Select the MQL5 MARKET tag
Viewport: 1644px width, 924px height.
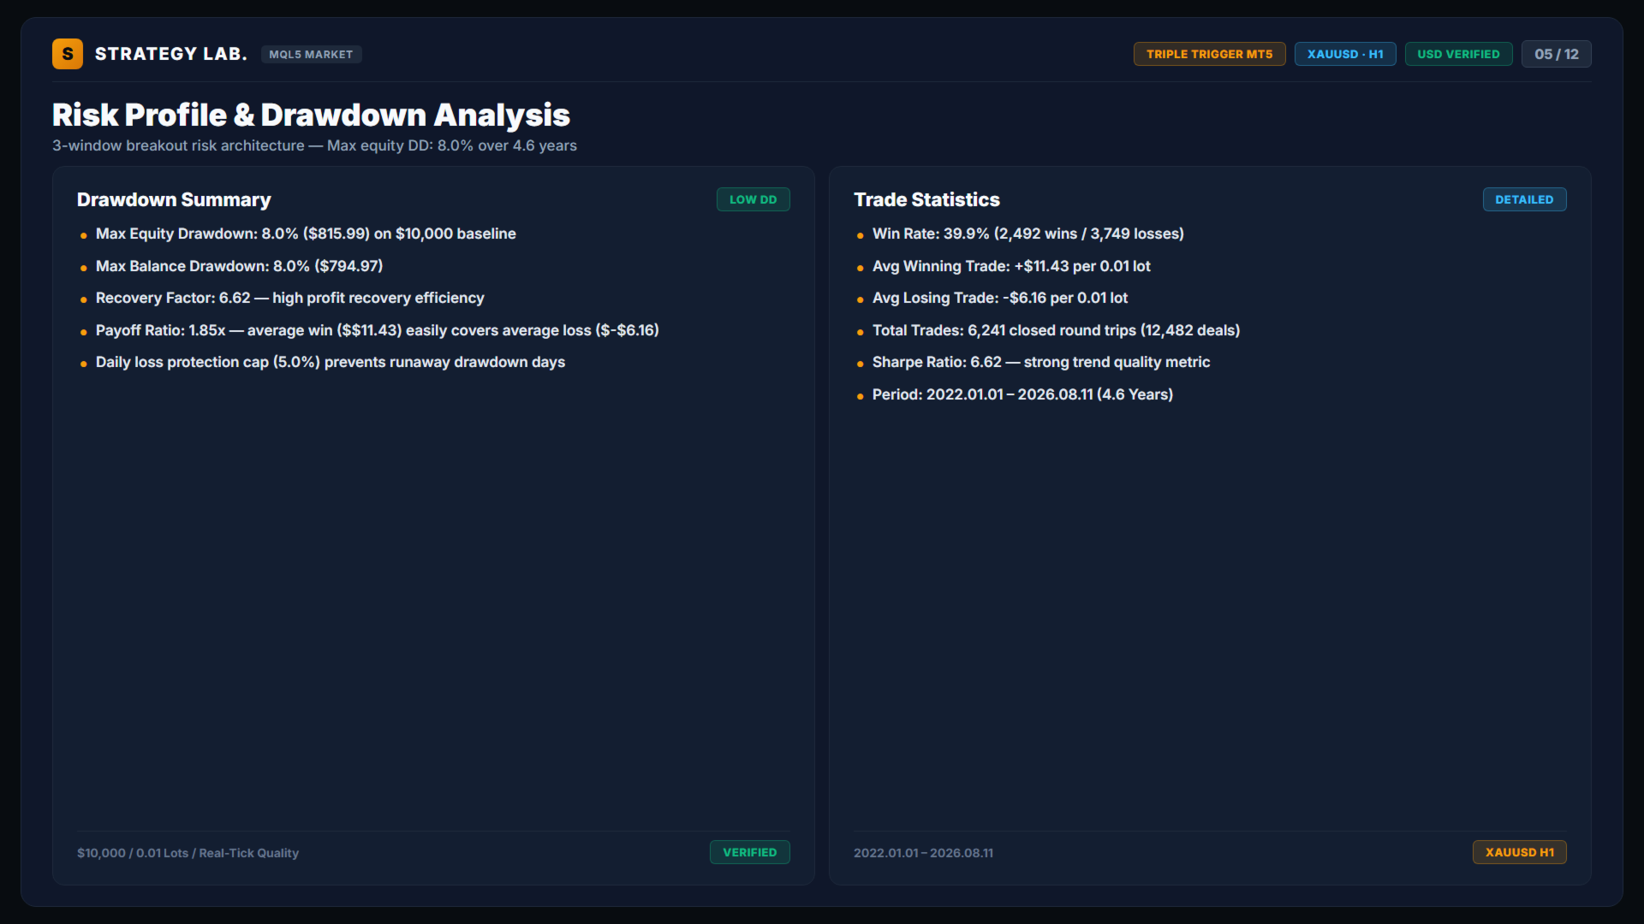pyautogui.click(x=311, y=54)
